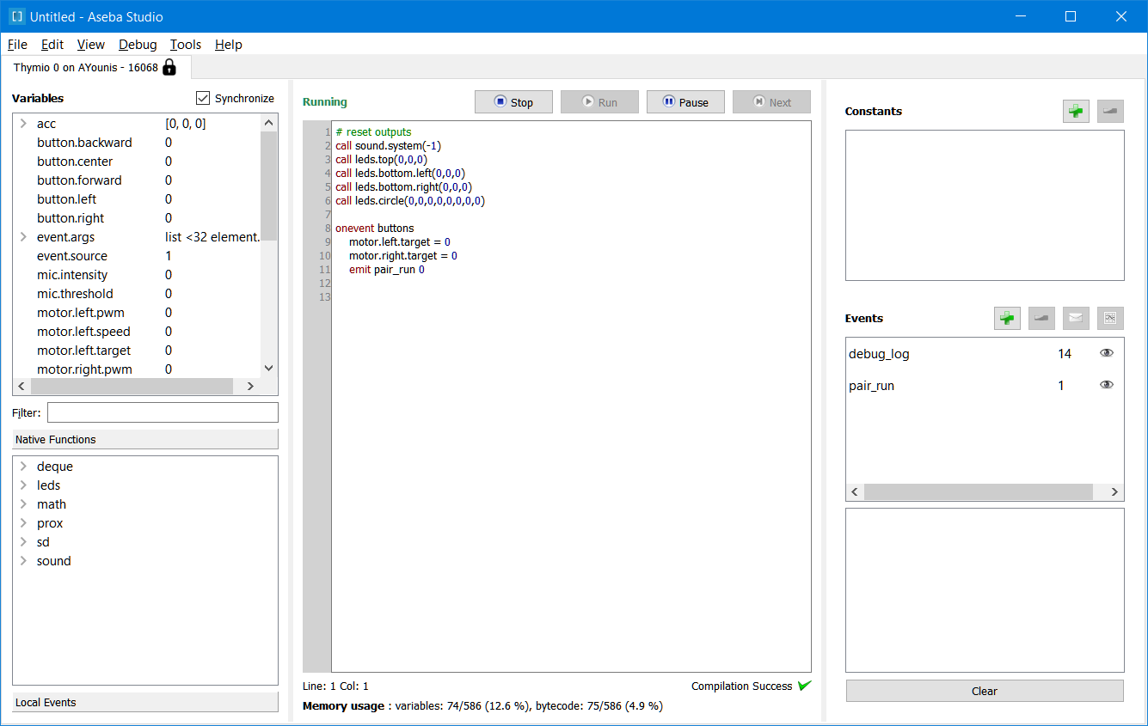Screen dimensions: 1148x726
Task: Switch to the Thymio 0 on AYounis tab
Action: pyautogui.click(x=86, y=67)
